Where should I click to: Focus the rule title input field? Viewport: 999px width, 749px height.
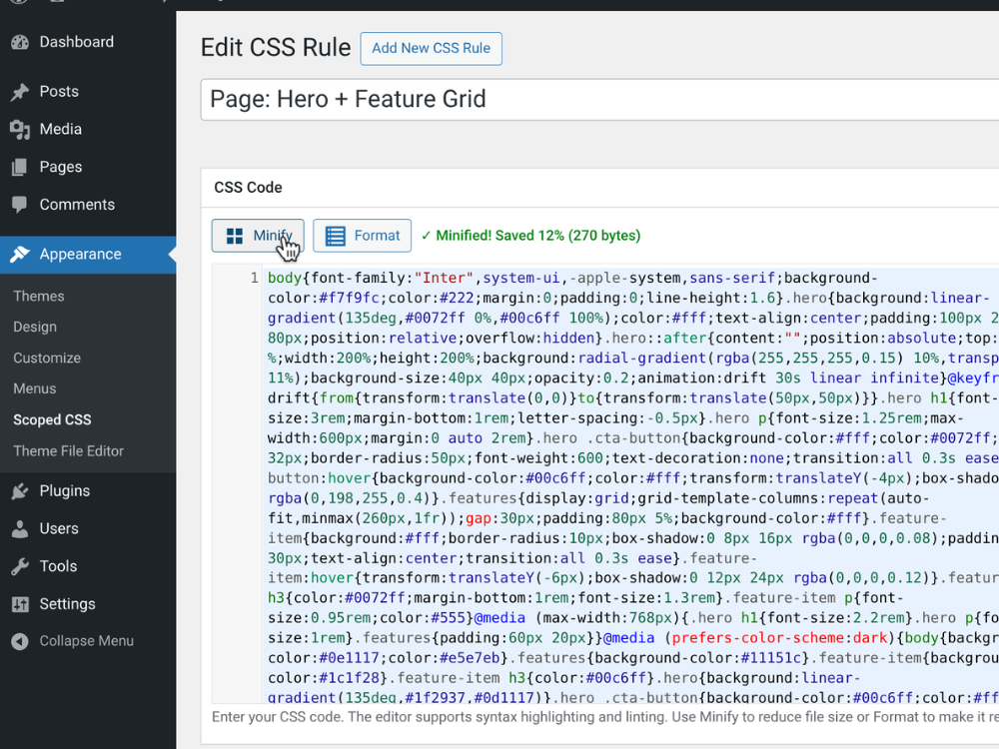[x=599, y=99]
